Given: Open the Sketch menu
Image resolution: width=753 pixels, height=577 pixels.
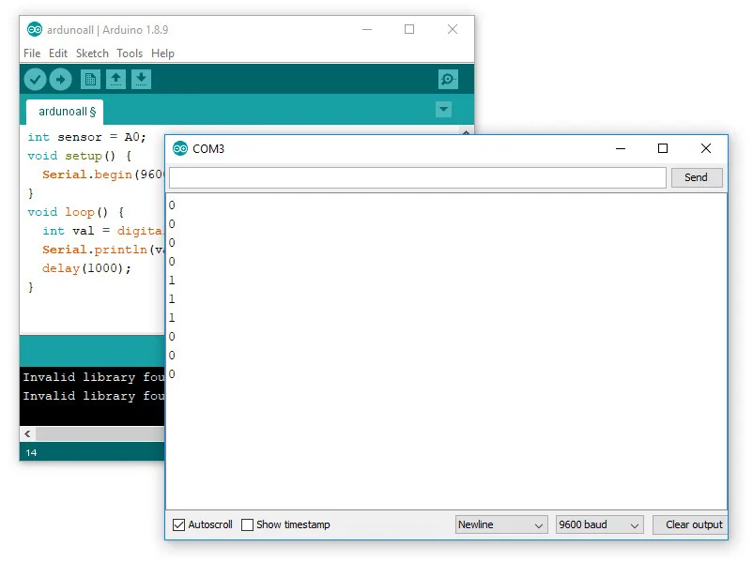Looking at the screenshot, I should [92, 53].
